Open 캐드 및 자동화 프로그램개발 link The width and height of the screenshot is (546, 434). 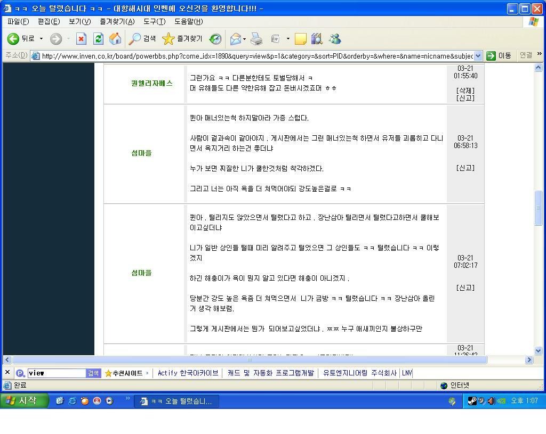(270, 373)
